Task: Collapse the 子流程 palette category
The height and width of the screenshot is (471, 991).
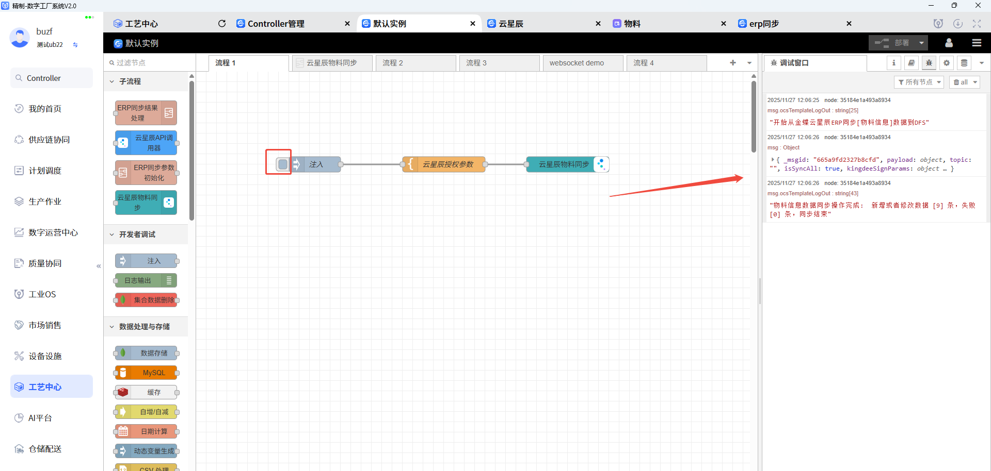Action: click(112, 81)
